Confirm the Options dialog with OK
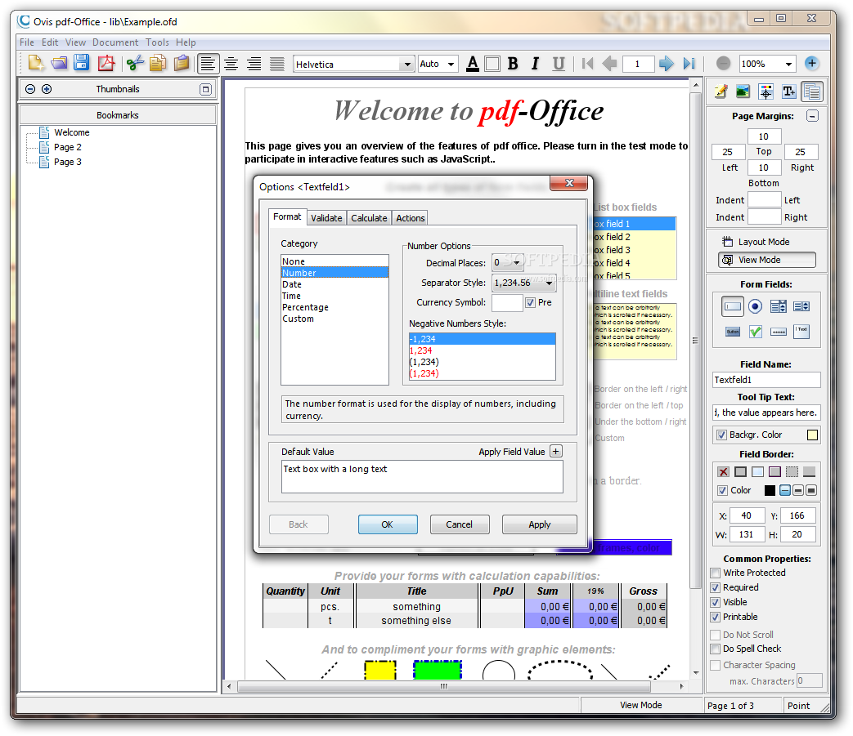The height and width of the screenshot is (736, 853). pyautogui.click(x=388, y=524)
